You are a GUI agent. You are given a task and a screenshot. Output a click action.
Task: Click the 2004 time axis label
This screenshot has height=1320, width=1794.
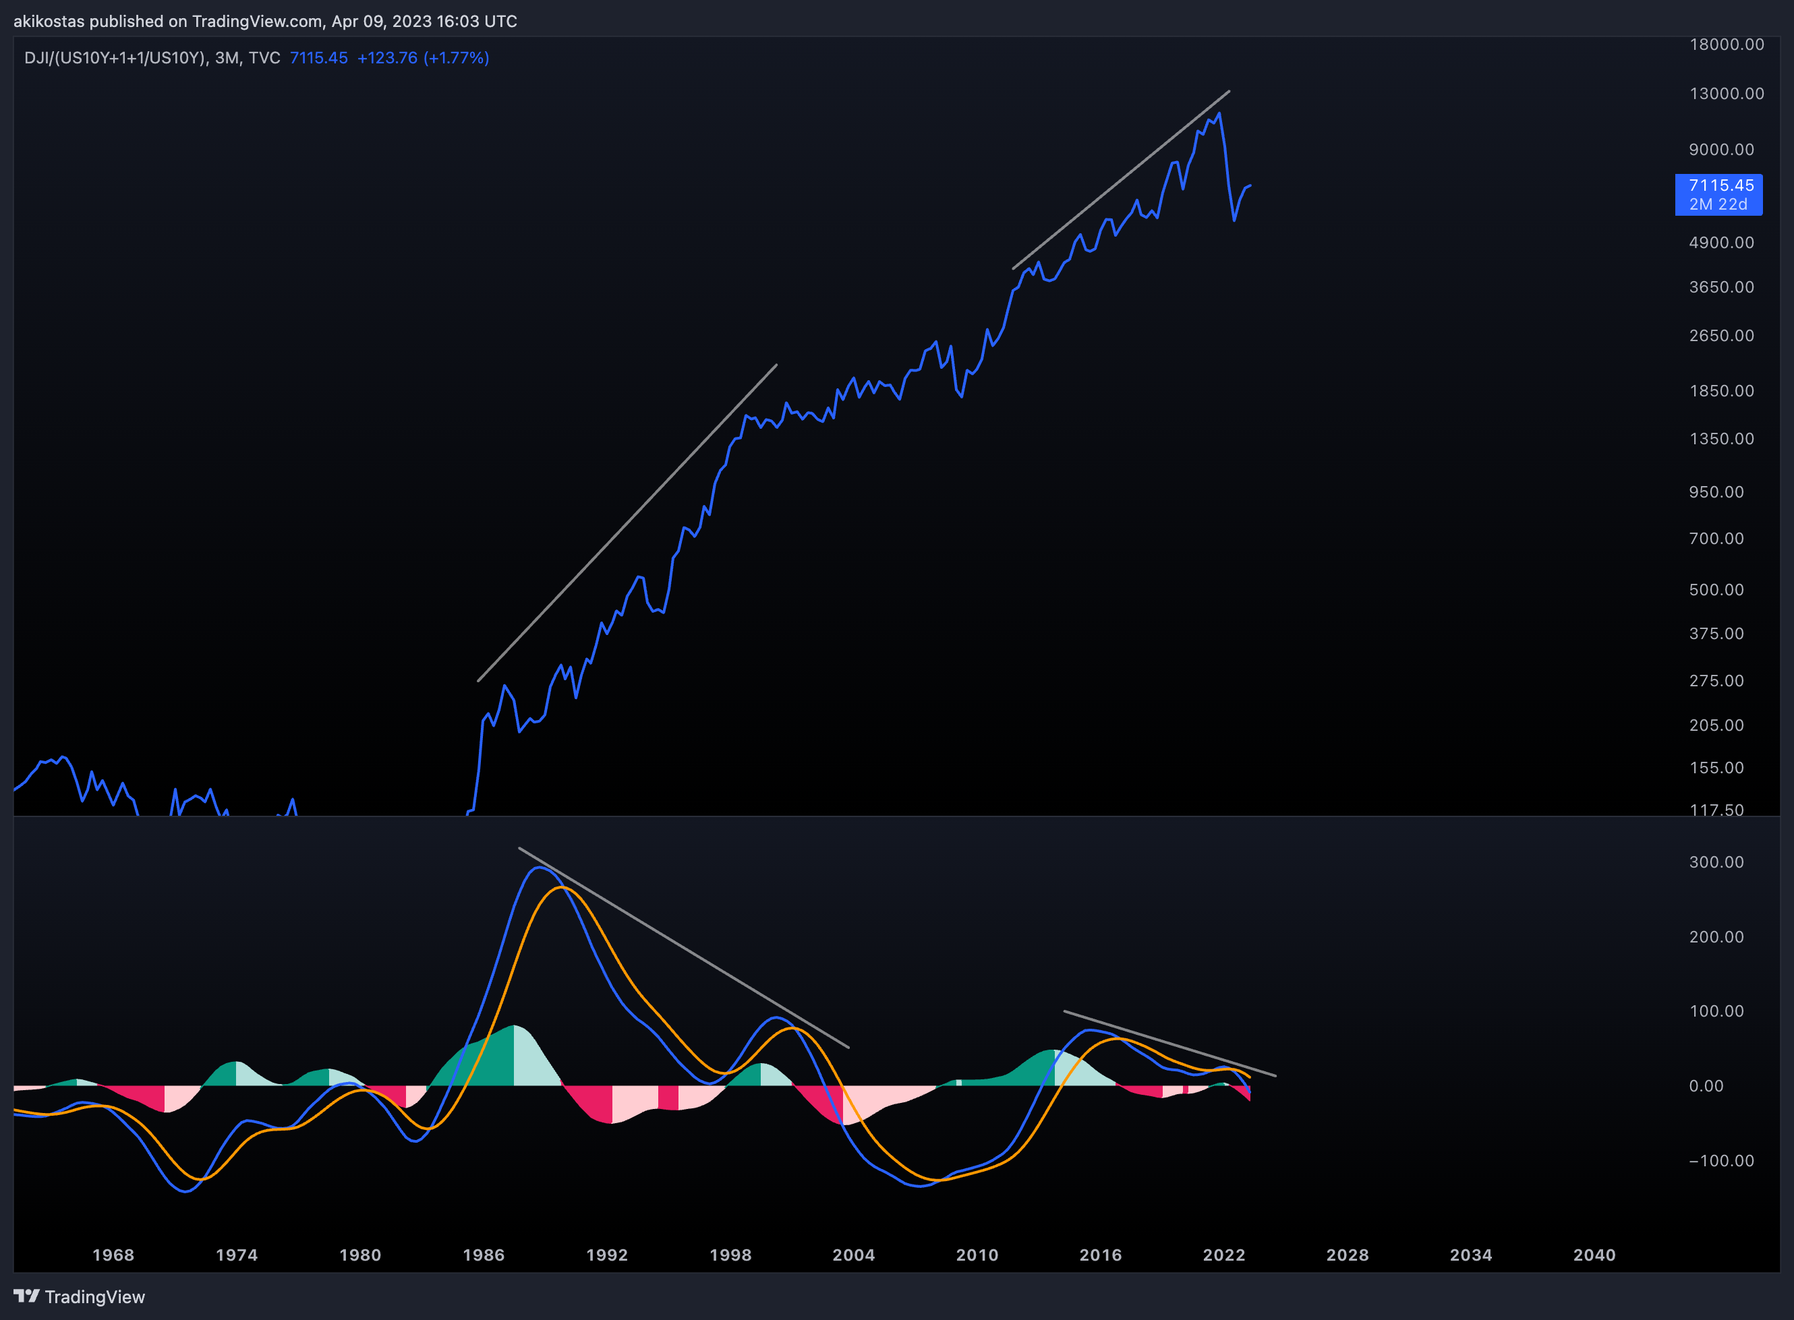[854, 1255]
